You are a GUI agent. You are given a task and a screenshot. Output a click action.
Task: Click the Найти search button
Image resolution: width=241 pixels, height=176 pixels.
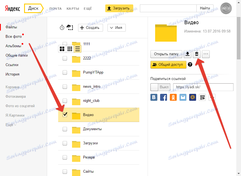point(205,8)
